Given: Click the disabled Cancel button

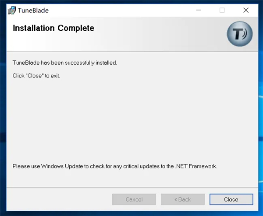Looking at the screenshot, I should 134,199.
